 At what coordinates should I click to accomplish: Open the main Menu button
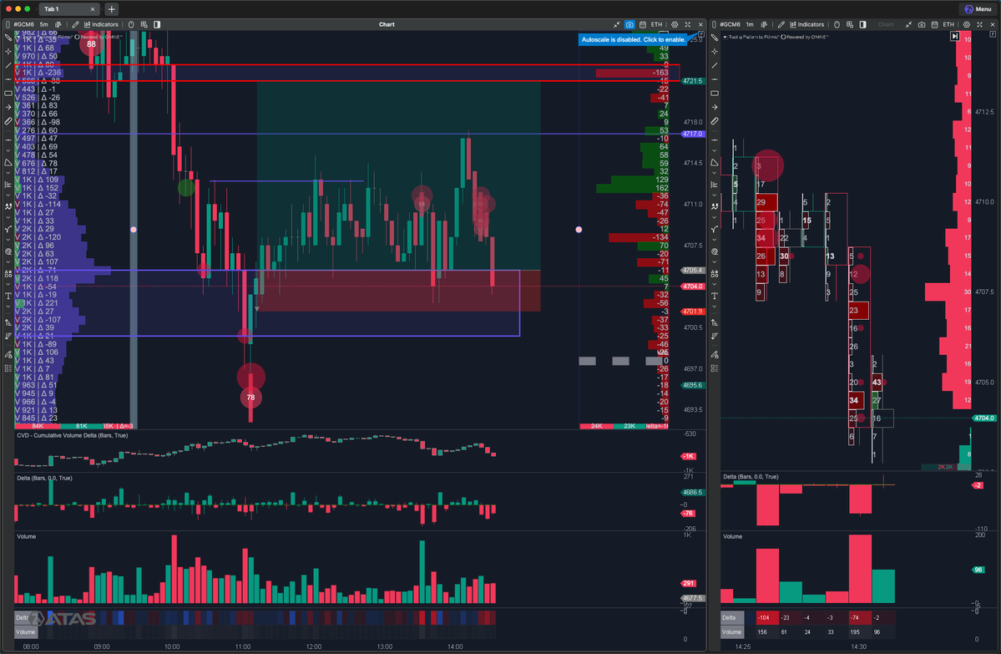[978, 9]
